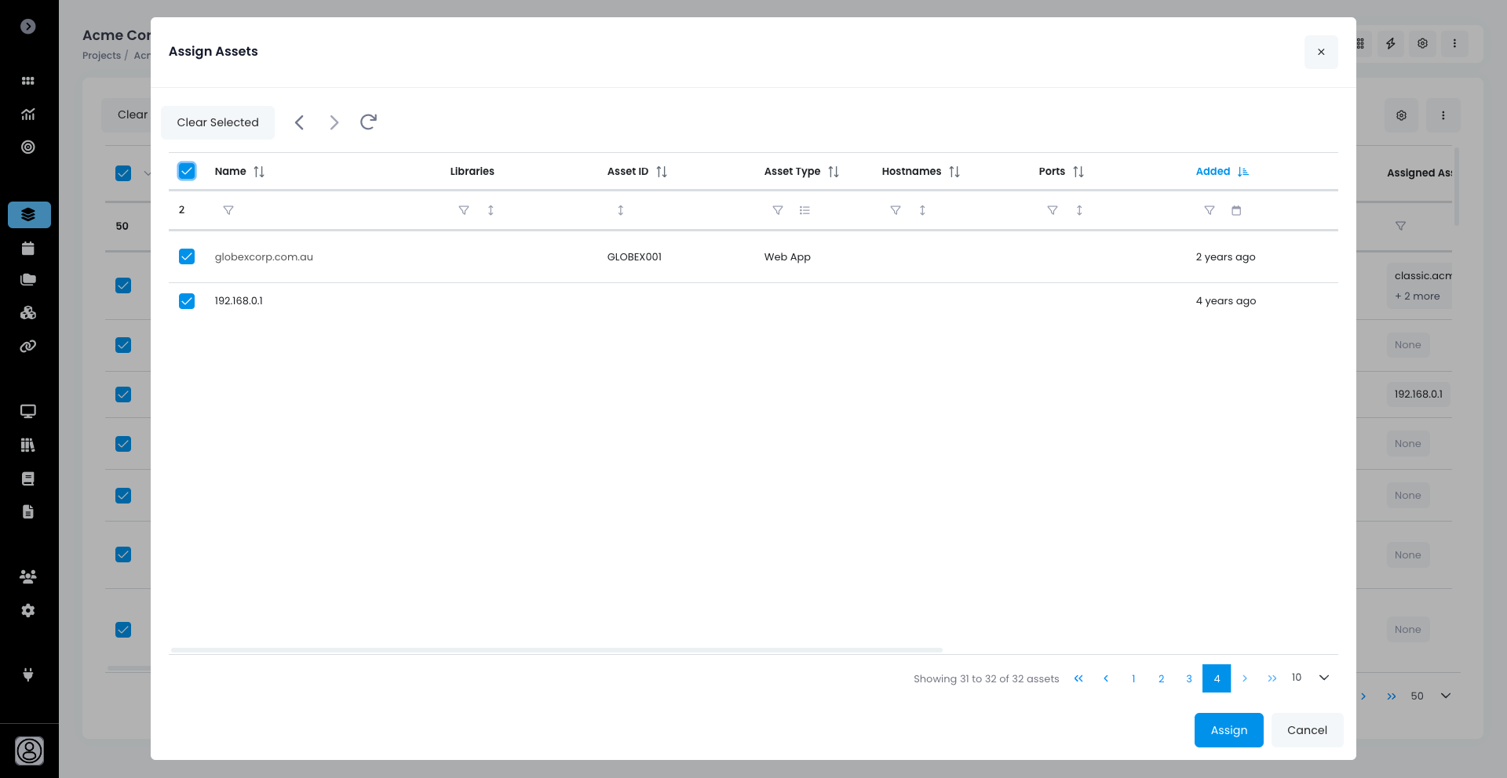Image resolution: width=1507 pixels, height=778 pixels.
Task: Open the Name column filter icon
Action: click(228, 210)
